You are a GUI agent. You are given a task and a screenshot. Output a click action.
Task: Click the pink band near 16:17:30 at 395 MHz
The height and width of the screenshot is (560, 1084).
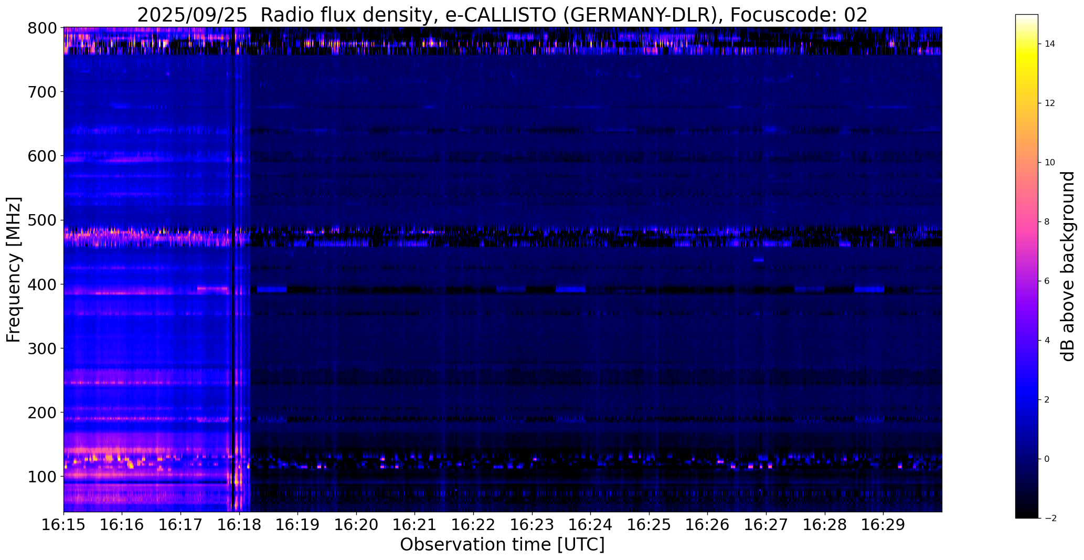coord(212,288)
